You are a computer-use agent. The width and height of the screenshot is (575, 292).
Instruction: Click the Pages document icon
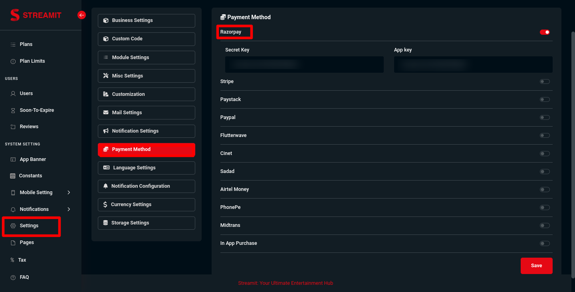tap(13, 242)
